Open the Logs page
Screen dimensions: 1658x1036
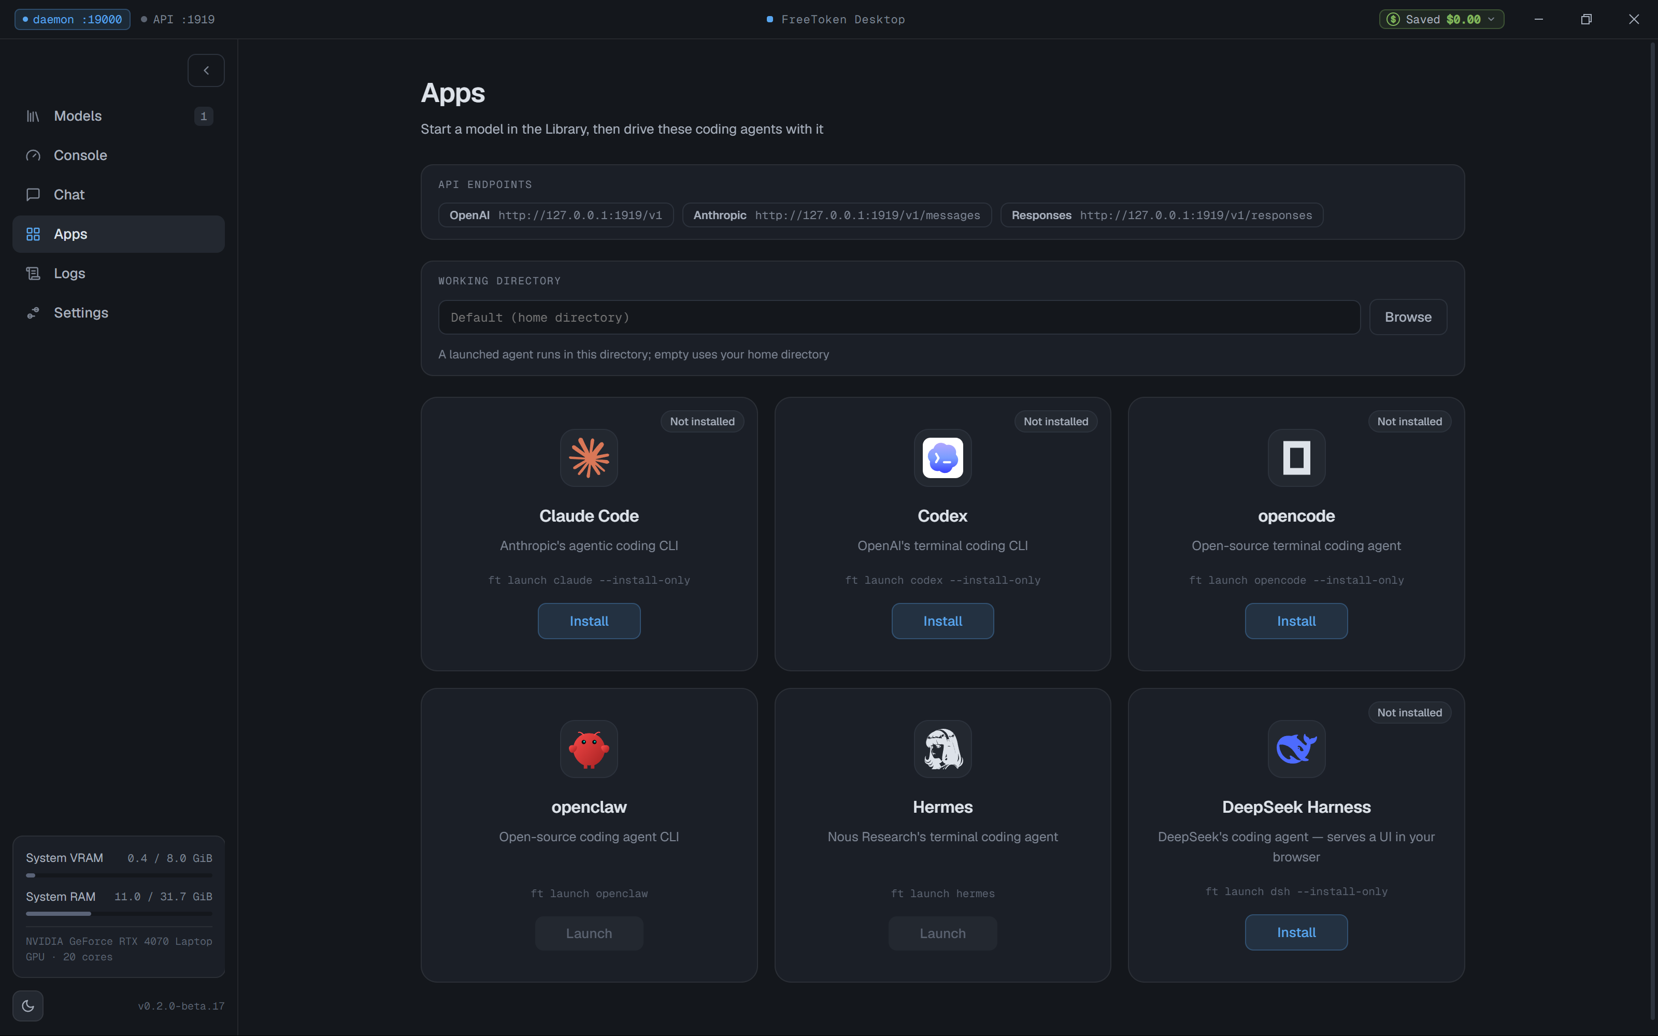click(119, 274)
